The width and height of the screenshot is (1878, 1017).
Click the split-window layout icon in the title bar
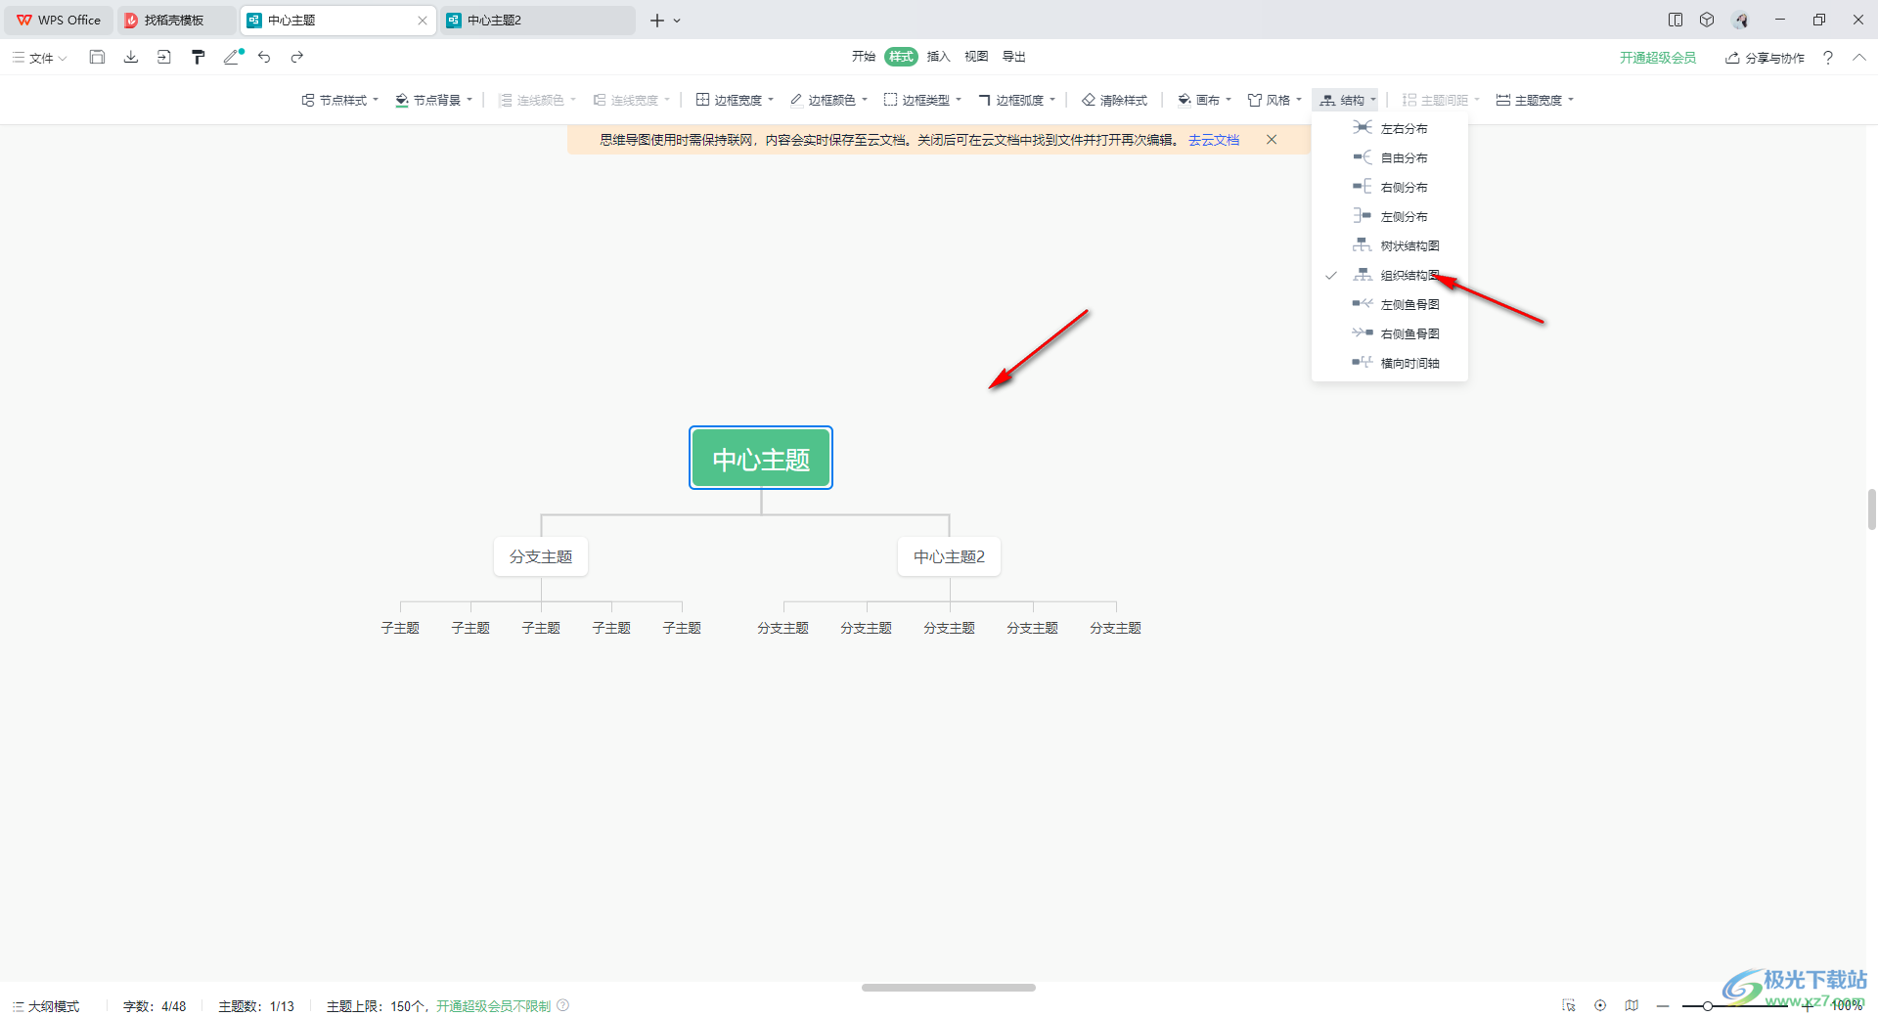pos(1676,20)
